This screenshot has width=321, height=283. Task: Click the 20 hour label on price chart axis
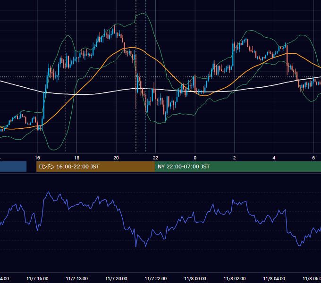pyautogui.click(x=116, y=158)
